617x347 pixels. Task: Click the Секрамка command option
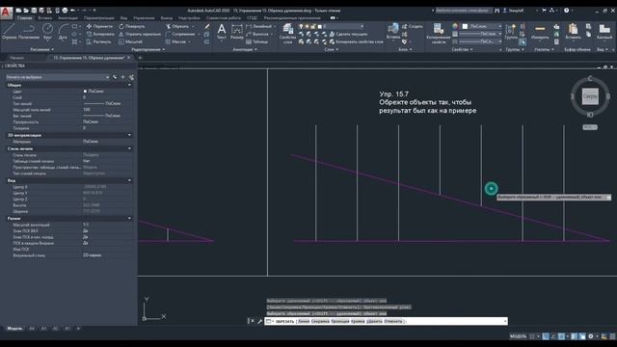tap(320, 321)
